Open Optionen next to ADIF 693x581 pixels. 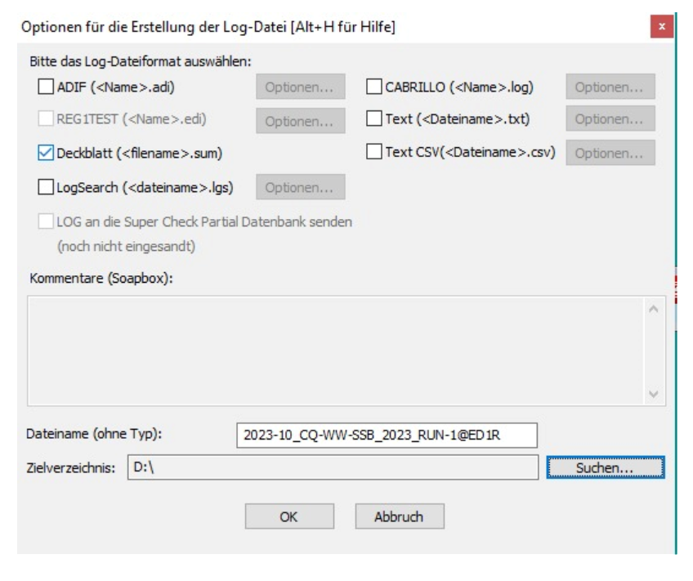click(x=300, y=88)
